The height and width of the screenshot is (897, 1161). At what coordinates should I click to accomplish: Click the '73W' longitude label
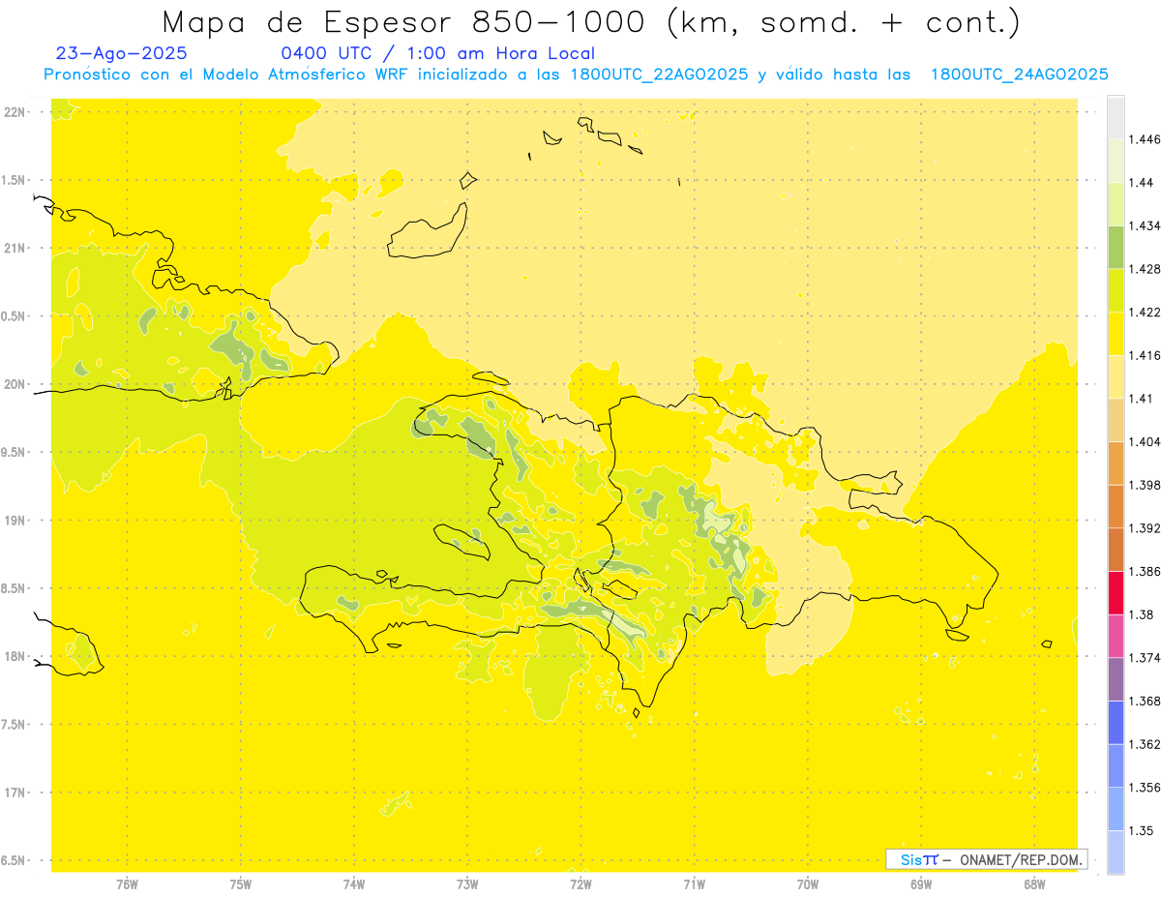467,884
